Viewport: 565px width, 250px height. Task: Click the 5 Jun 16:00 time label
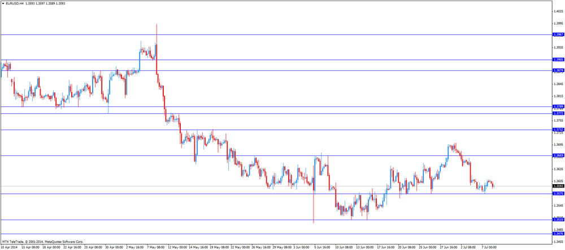point(323,248)
